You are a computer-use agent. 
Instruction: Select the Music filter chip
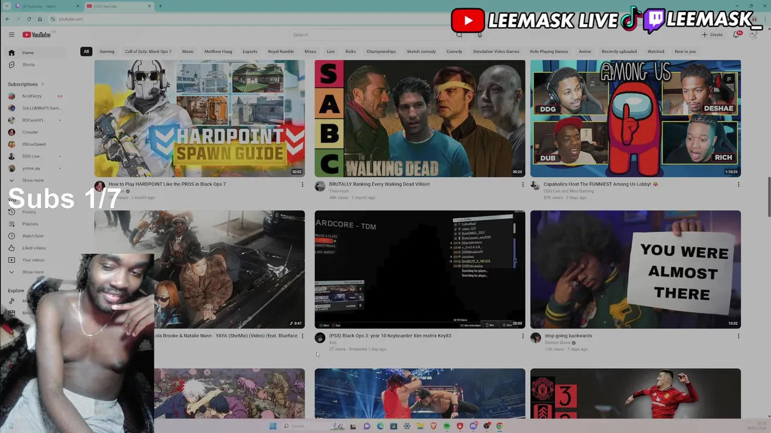tap(188, 52)
